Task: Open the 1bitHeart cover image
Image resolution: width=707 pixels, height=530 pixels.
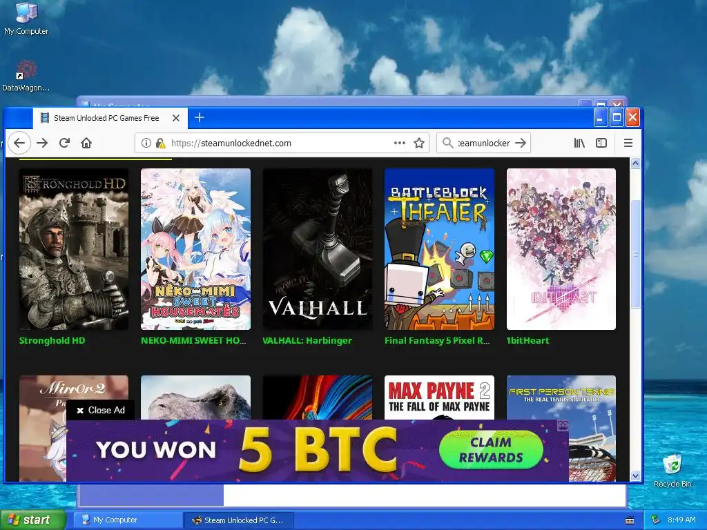Action: pyautogui.click(x=561, y=248)
